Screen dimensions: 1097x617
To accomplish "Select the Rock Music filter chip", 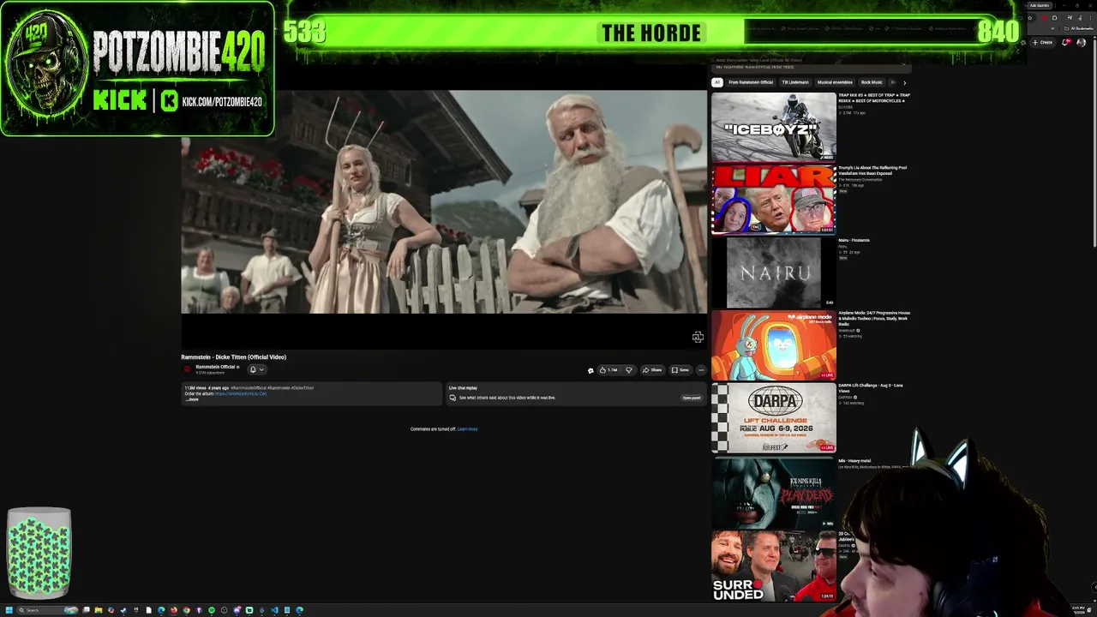I will point(872,82).
